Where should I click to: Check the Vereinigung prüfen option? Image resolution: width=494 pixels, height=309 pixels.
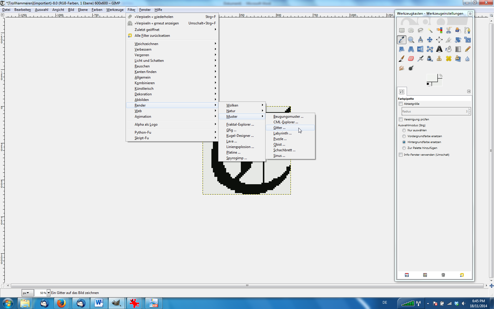(400, 119)
